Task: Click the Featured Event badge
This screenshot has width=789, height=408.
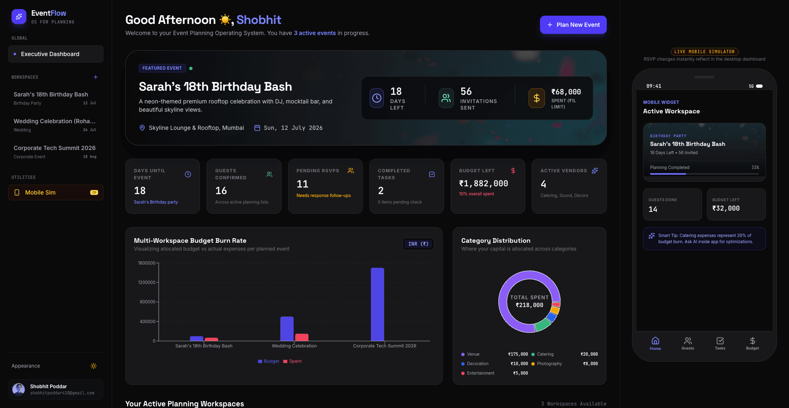Action: click(x=162, y=68)
